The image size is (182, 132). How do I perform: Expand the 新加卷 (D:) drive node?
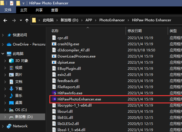(x=5, y=117)
